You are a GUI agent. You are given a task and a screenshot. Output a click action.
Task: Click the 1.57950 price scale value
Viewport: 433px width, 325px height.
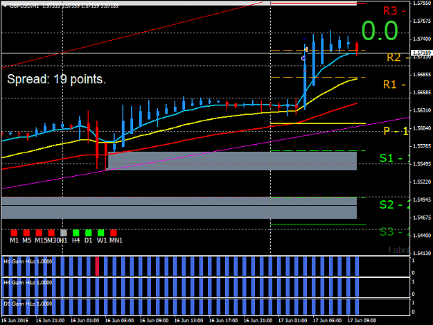click(x=422, y=3)
